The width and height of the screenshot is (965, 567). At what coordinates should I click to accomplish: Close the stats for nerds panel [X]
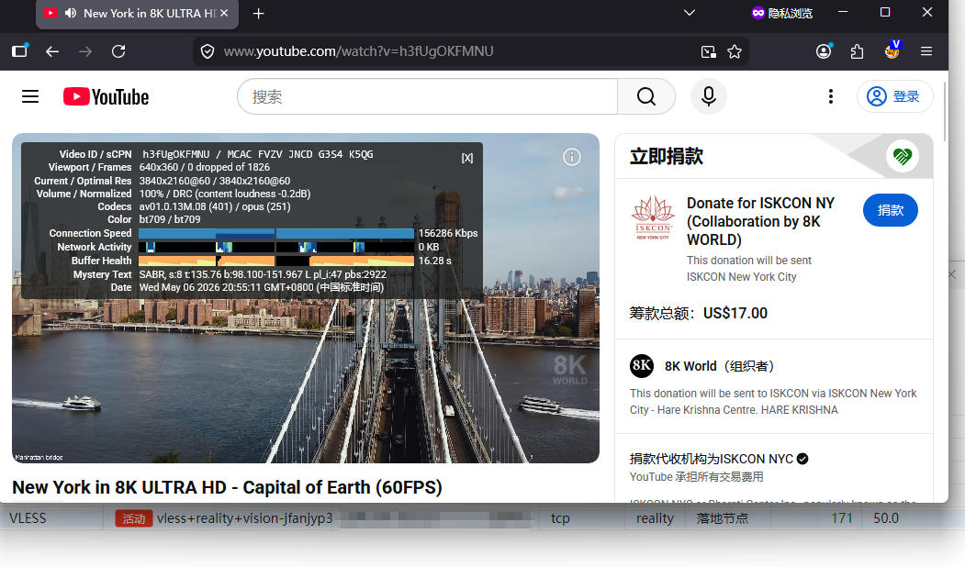467,158
